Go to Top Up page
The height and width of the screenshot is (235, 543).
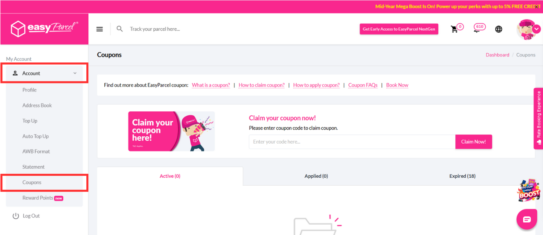(30, 121)
